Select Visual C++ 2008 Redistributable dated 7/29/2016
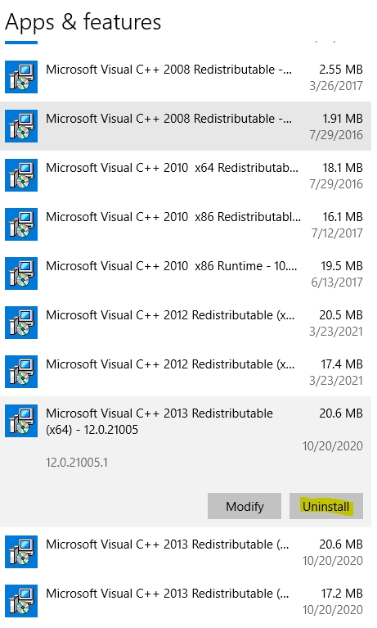Screen dimensions: 377x628 click(186, 126)
